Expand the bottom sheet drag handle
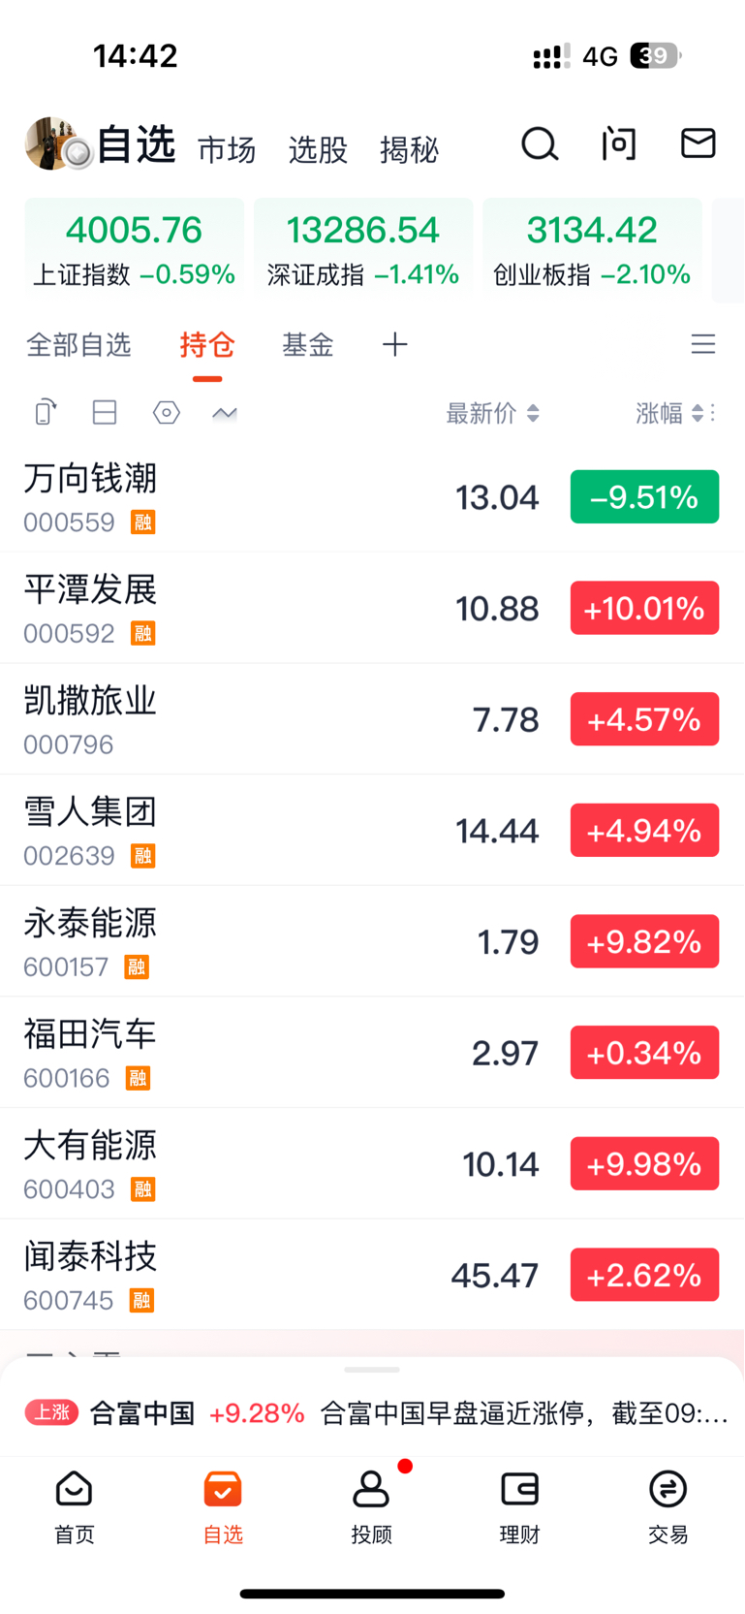Image resolution: width=745 pixels, height=1614 pixels. point(372,1370)
